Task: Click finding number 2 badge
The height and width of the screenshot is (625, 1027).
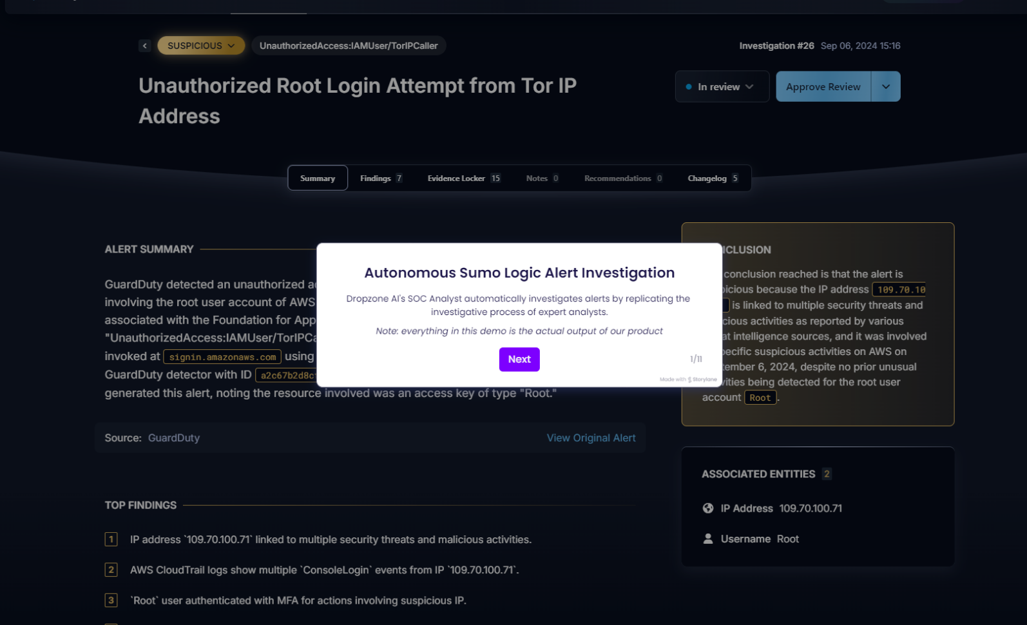Action: click(111, 570)
